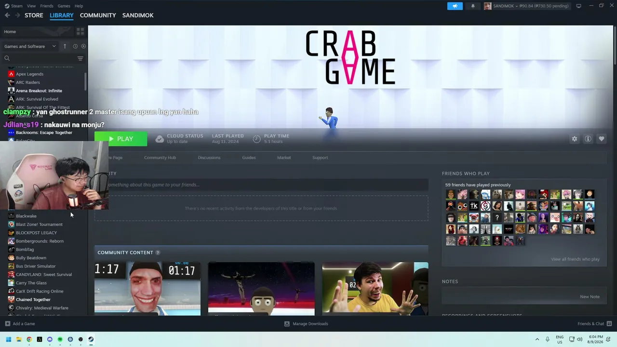View all friends who play
617x347 pixels.
pyautogui.click(x=575, y=259)
